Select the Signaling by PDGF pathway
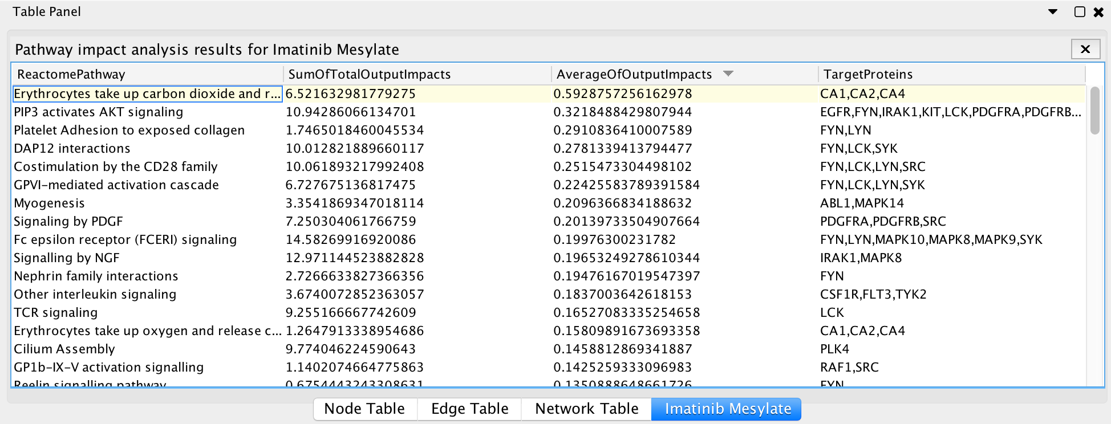The image size is (1111, 424). (x=68, y=222)
